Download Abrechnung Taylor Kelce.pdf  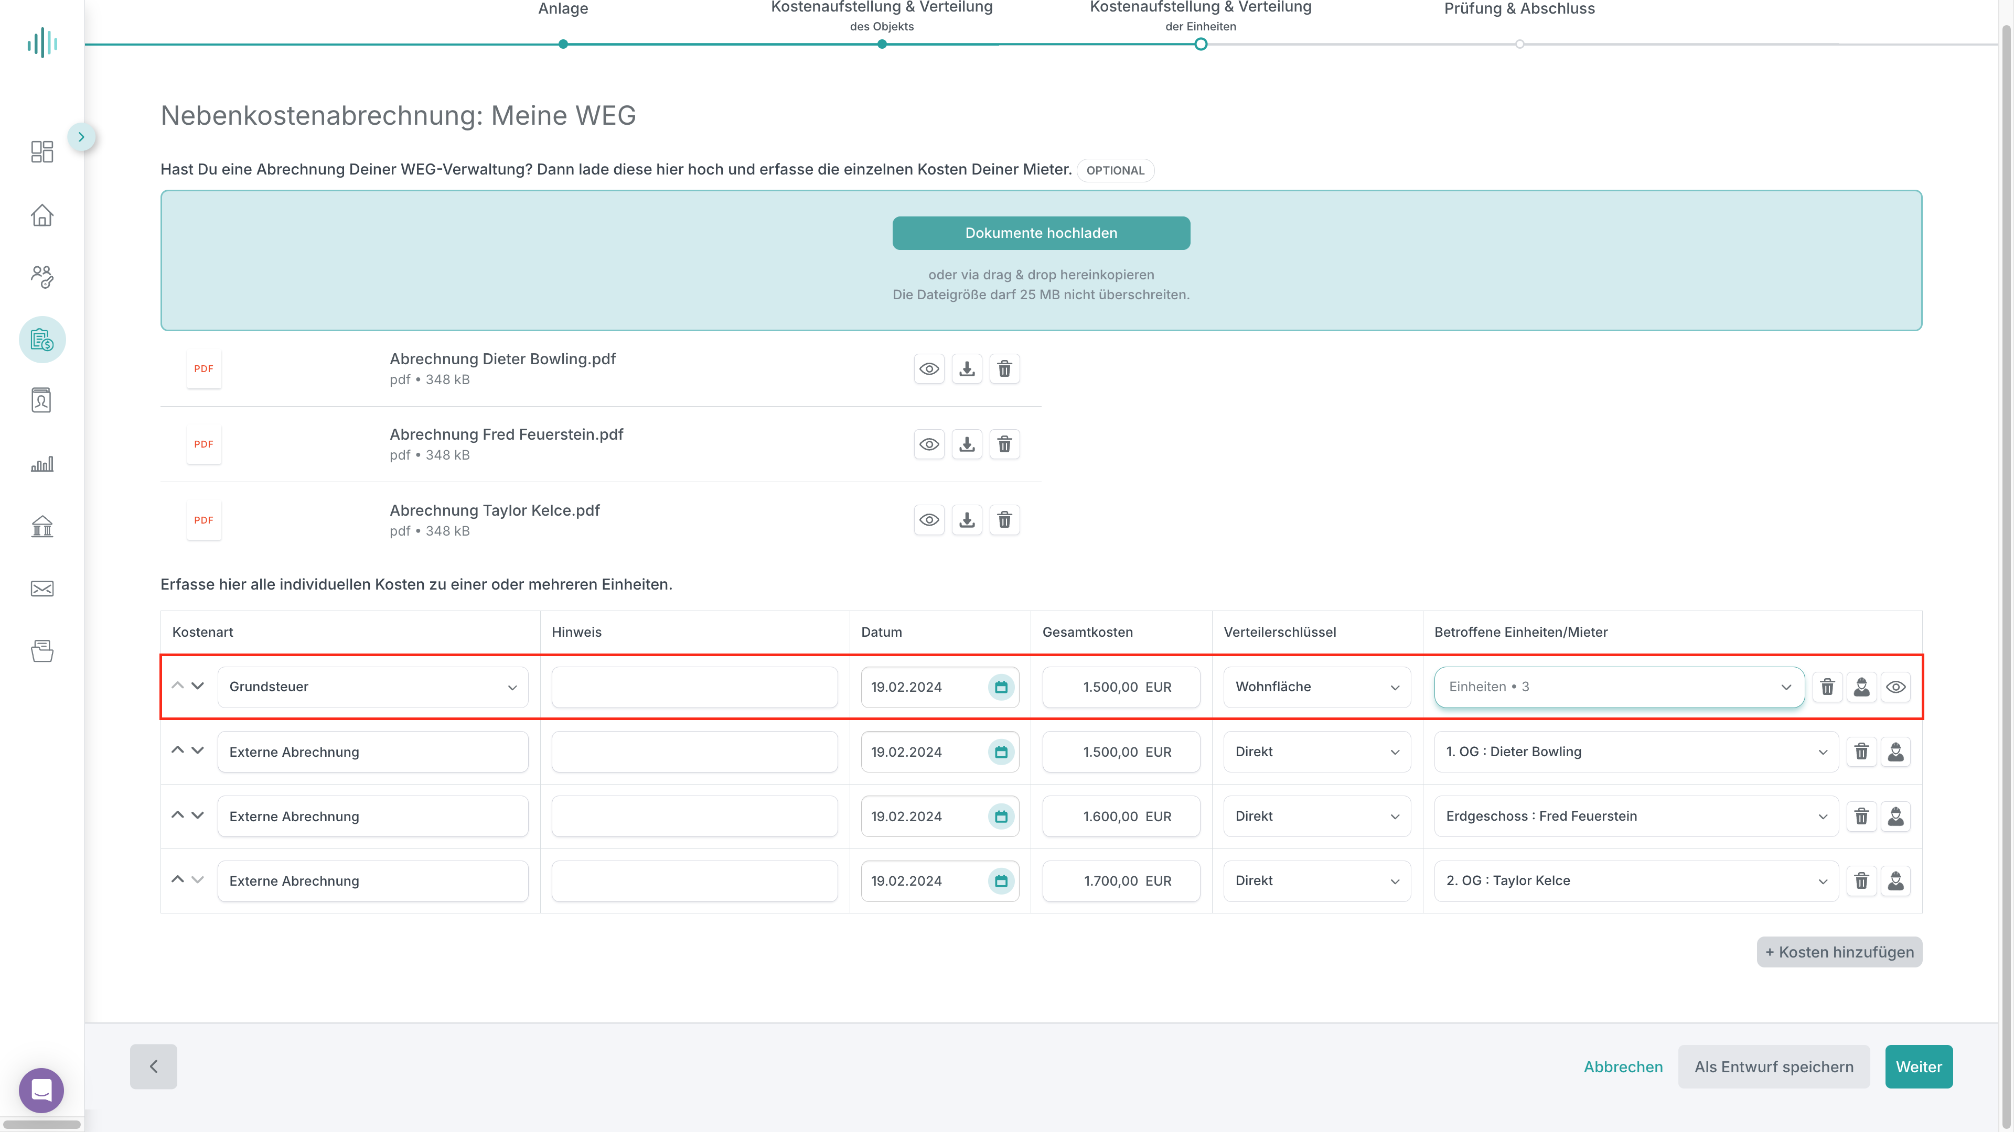click(x=967, y=520)
